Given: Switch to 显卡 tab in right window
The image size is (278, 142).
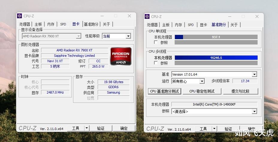Looking at the screenshot, I should pos(203,25).
